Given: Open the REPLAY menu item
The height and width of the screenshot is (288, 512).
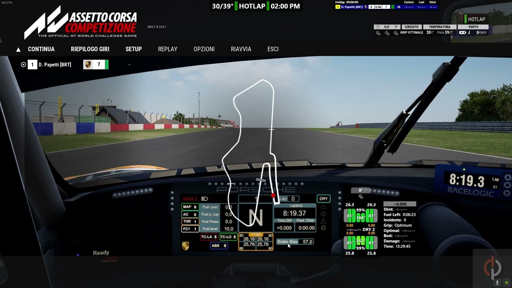Looking at the screenshot, I should pos(168,49).
